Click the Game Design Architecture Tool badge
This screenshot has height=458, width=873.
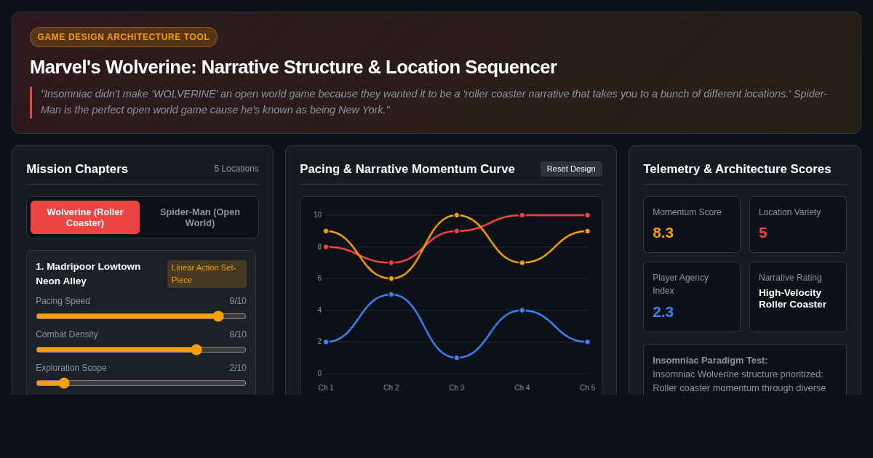tap(124, 37)
